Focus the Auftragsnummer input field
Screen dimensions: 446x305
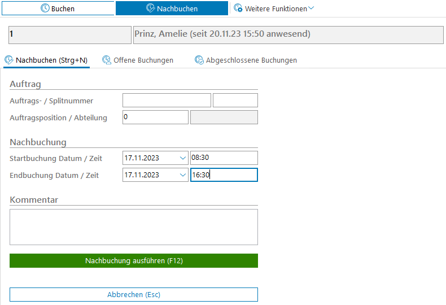coord(167,101)
